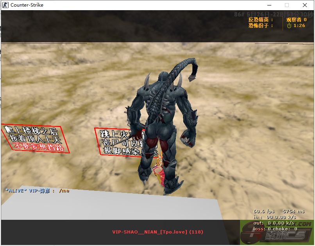Click the "5754 ms" latency readout
The width and height of the screenshot is (315, 246).
tap(294, 212)
